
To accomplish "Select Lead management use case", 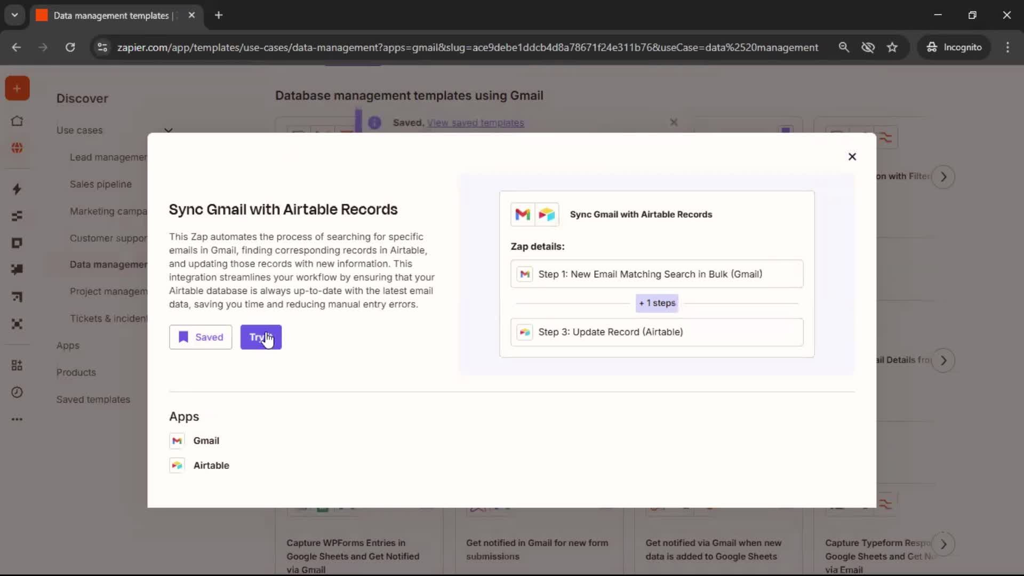I will (108, 157).
